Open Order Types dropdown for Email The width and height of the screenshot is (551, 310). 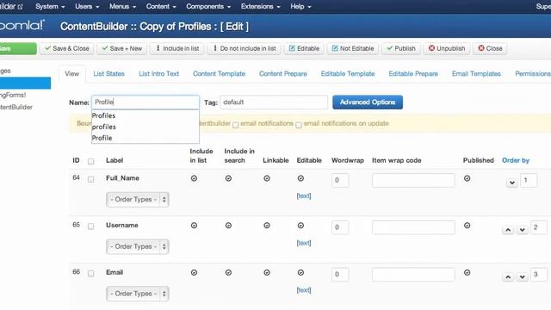[x=138, y=294]
